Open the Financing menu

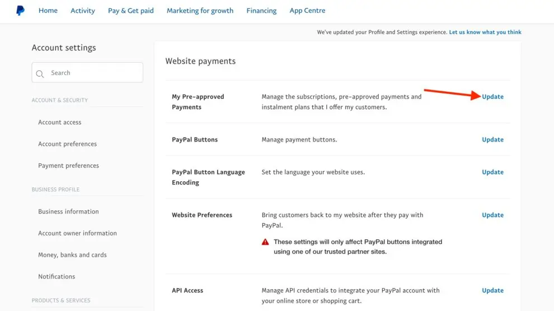click(x=261, y=11)
